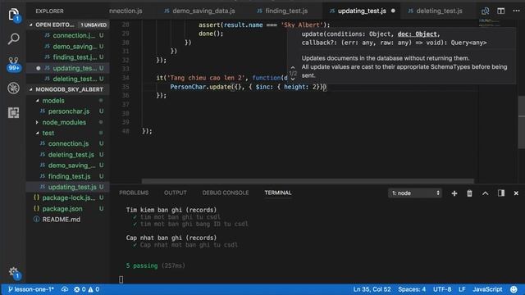Open the OUTPUT panel tab

coord(175,193)
